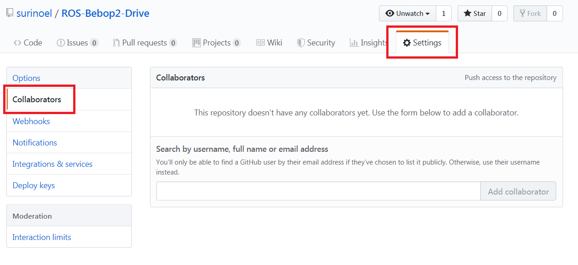
Task: Click the no collaborators yet message
Action: (356, 112)
